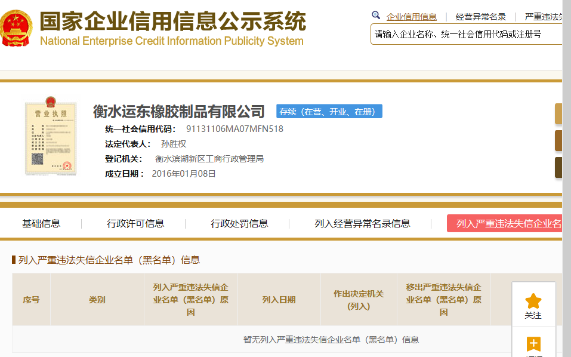The width and height of the screenshot is (571, 357).
Task: Click the company name 衡水运东橡胶制品有限公司
Action: (x=179, y=112)
